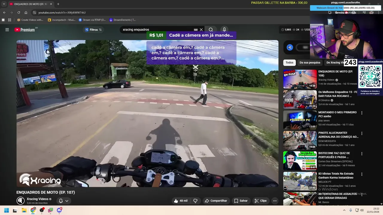Open options for '83 Idiotas Totais' video
This screenshot has height=215, width=383.
coord(362,174)
